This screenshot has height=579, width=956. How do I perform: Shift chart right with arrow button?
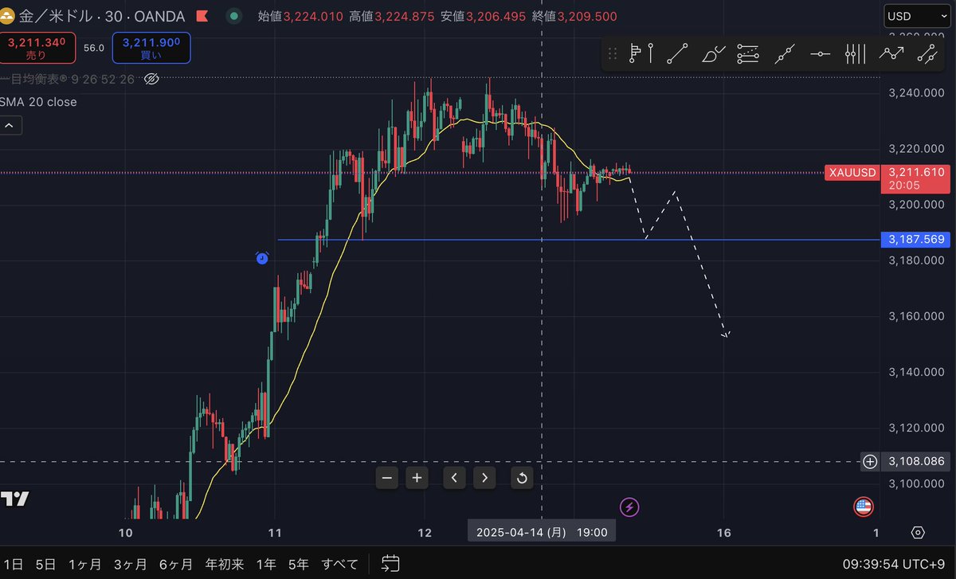pyautogui.click(x=484, y=478)
